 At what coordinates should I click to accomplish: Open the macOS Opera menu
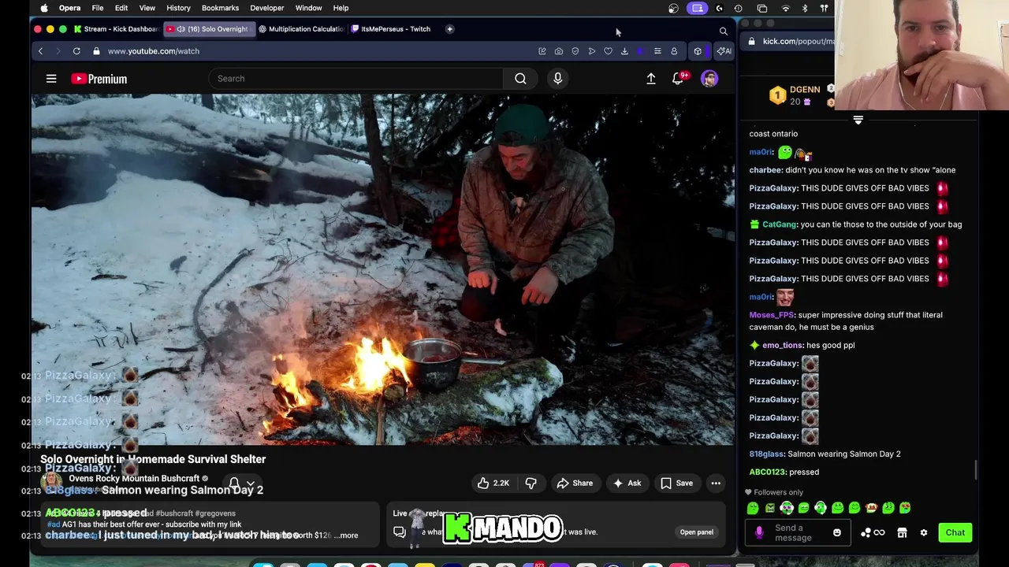pyautogui.click(x=69, y=8)
